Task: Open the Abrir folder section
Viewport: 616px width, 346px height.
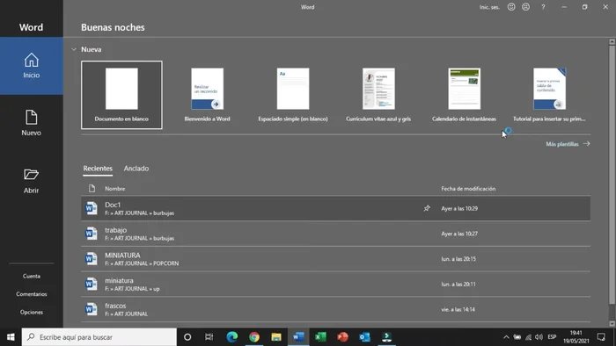Action: tap(32, 181)
